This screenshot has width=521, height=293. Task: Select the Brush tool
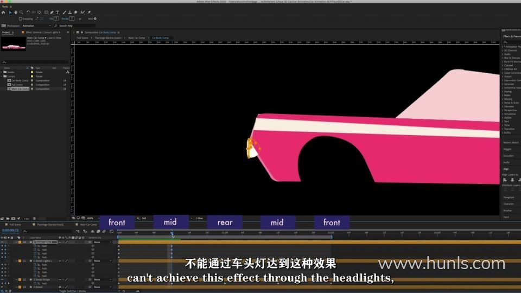(x=65, y=12)
